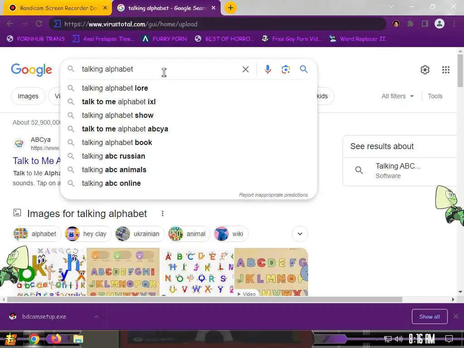Open bdcamsetup.exe download options caret
Screen dimensions: 464x348
coord(96,317)
